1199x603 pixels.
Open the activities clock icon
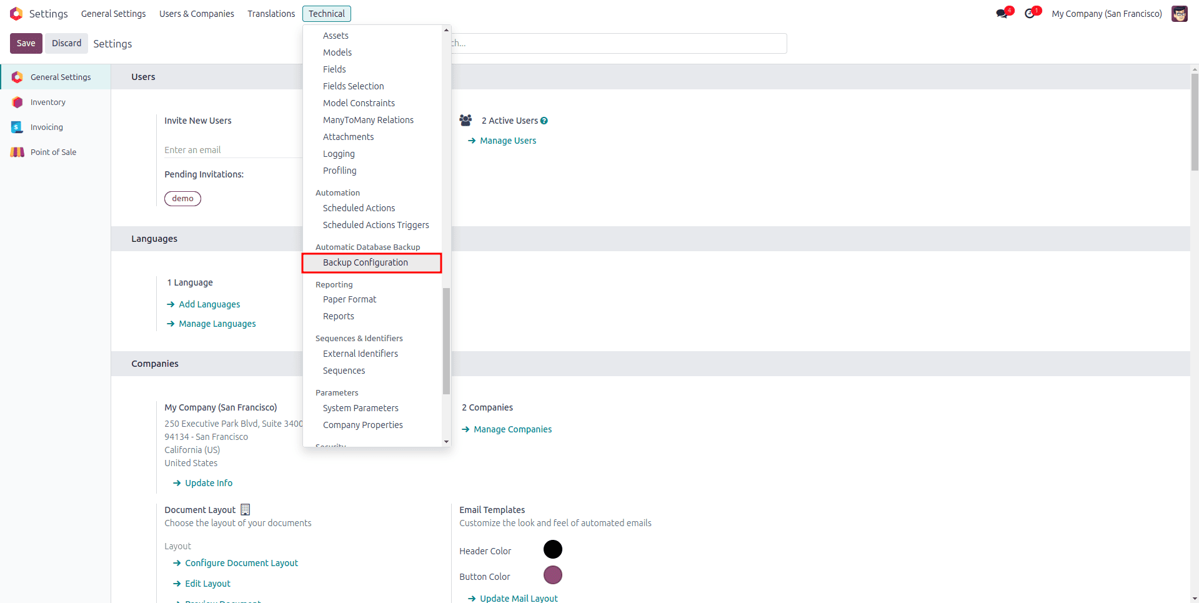1030,14
